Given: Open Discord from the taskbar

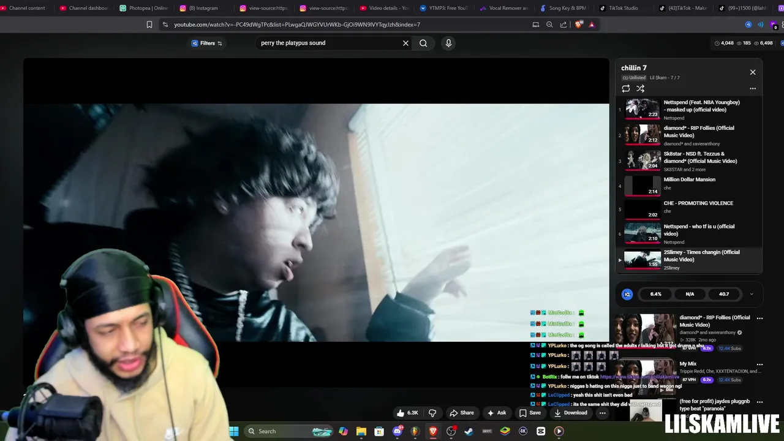Looking at the screenshot, I should coord(398,431).
